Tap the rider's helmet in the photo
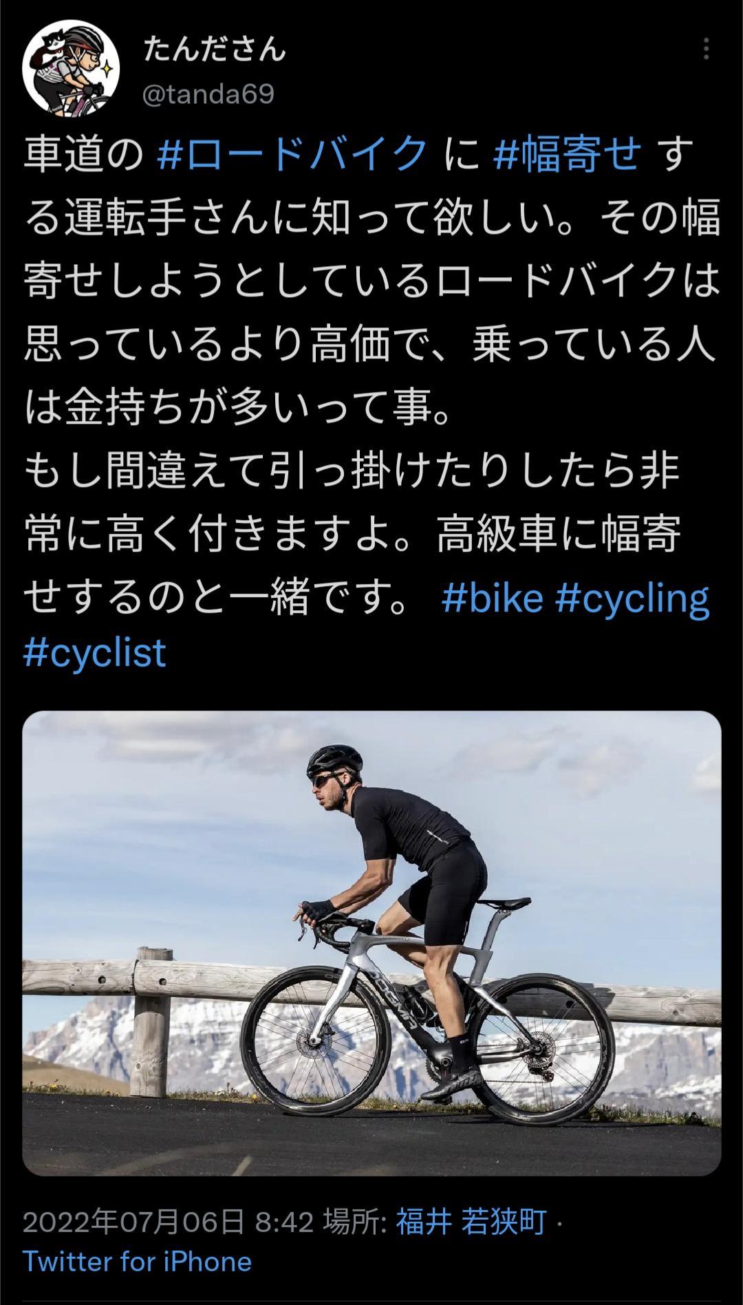Screen dimensions: 743x1305 [332, 760]
